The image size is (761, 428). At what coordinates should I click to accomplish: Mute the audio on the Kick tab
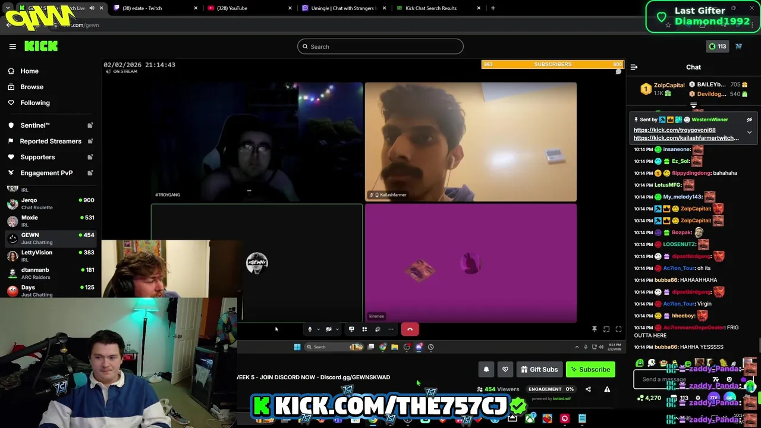[92, 8]
